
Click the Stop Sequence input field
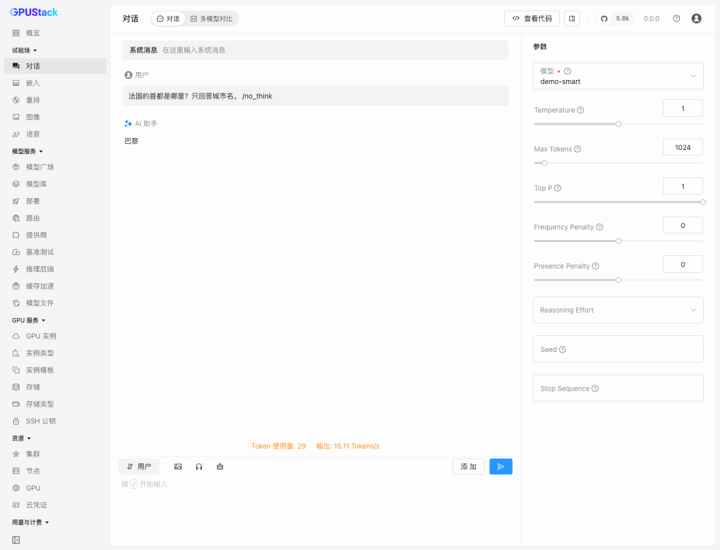tap(618, 389)
